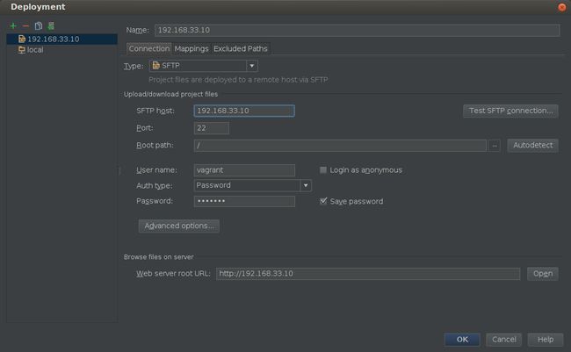
Task: Click the SFTP icon beside 192.168.33.10
Action: pyautogui.click(x=22, y=39)
